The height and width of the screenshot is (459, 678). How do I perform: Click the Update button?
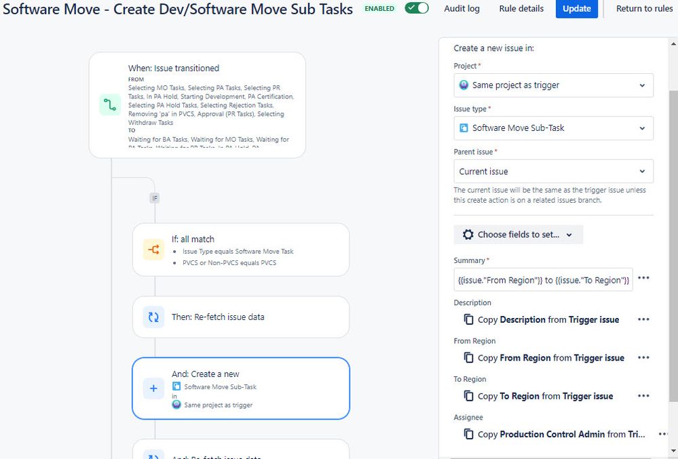coord(576,9)
